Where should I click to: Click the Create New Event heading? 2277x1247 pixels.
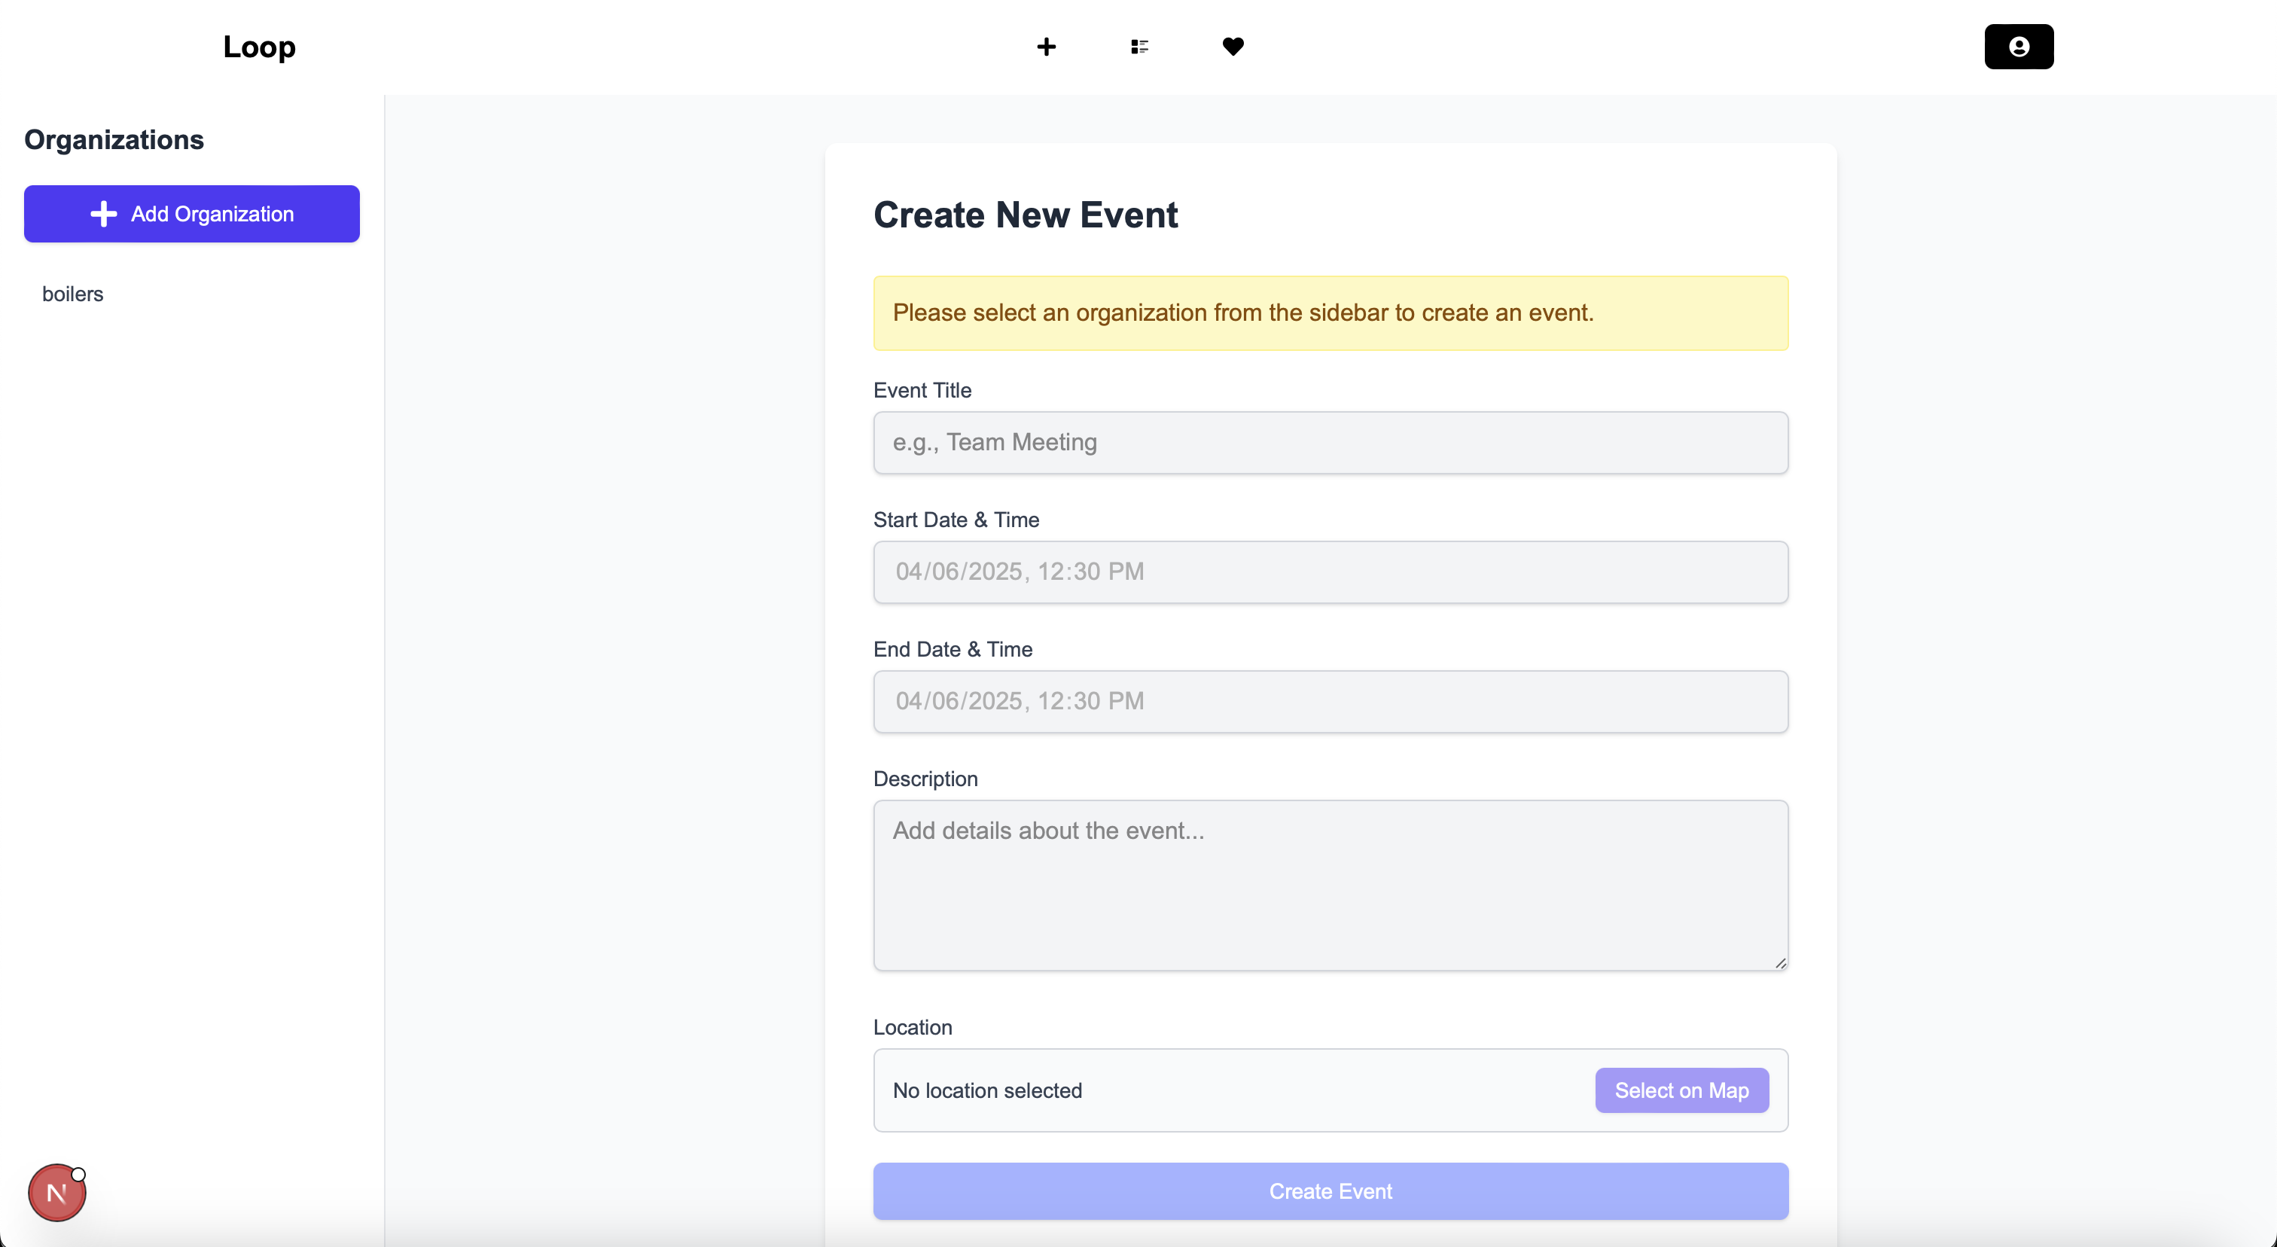click(1026, 215)
